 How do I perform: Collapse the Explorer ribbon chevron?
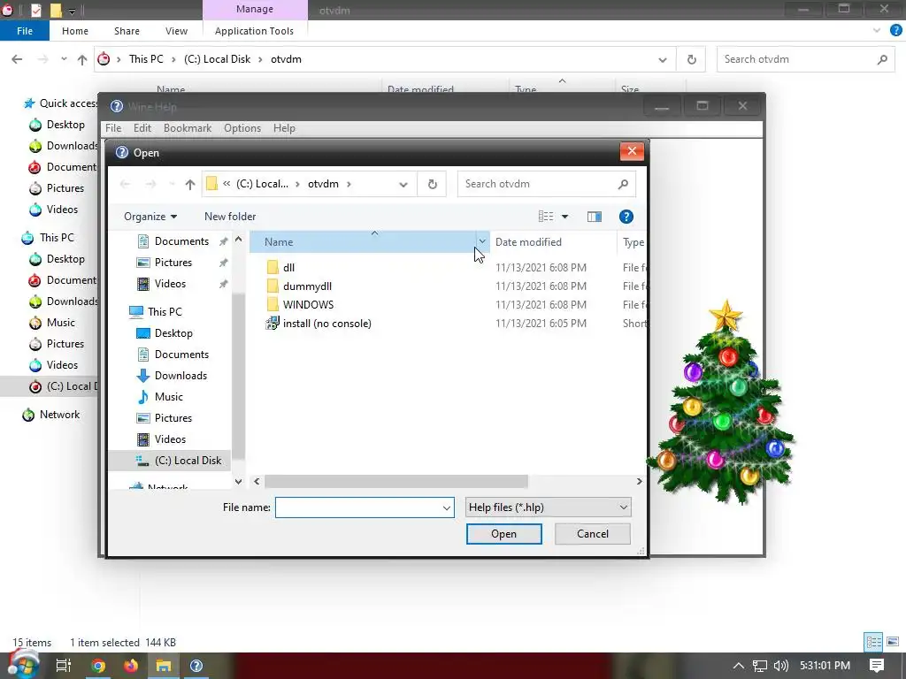tap(877, 31)
